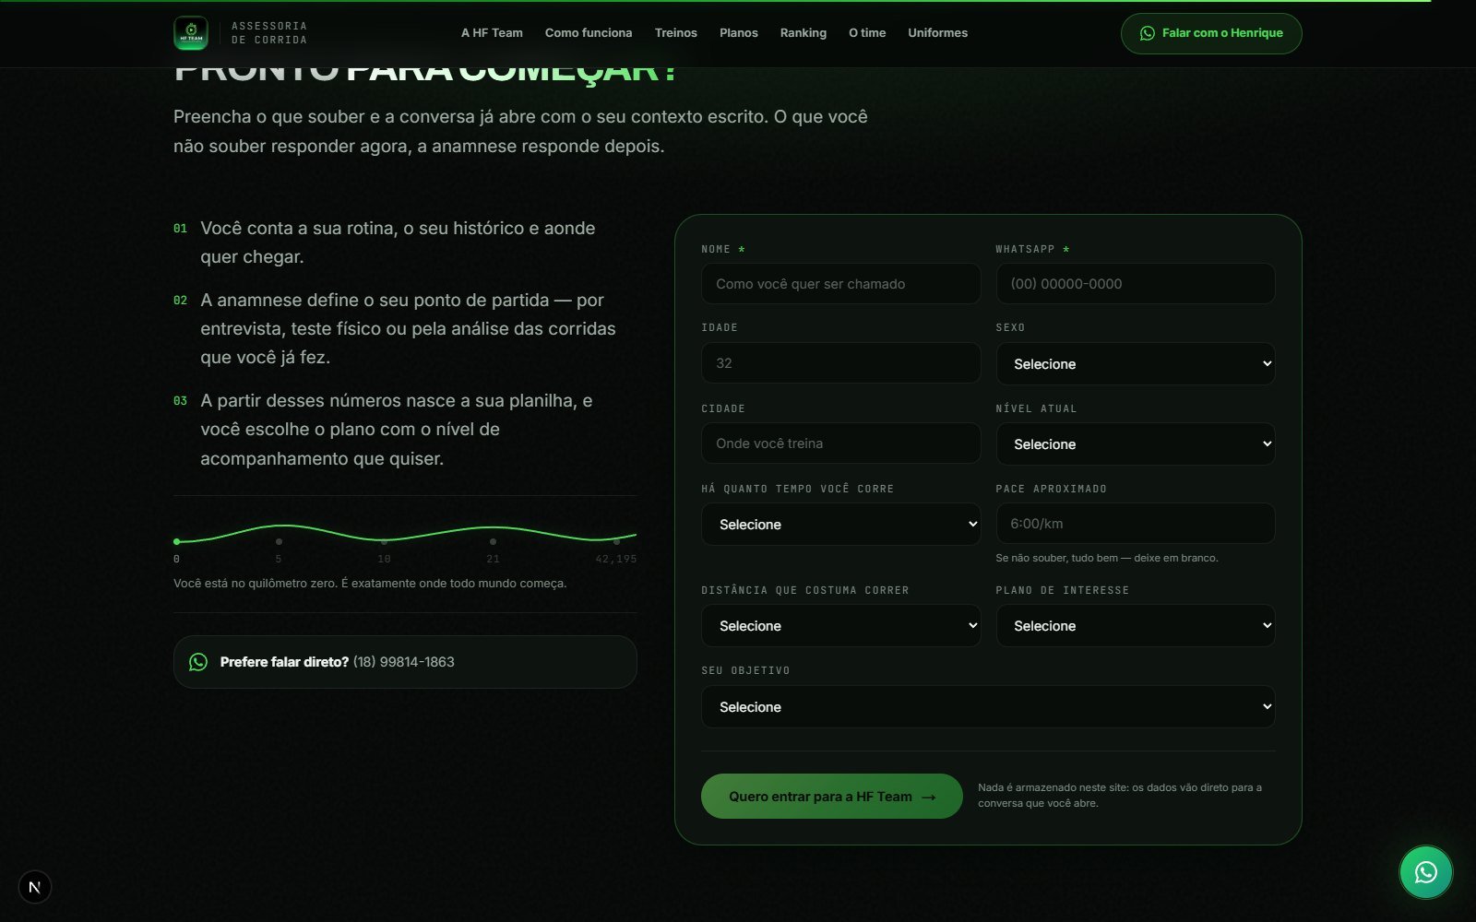Open Há quanto tempo você corre dropdown
Image resolution: width=1476 pixels, height=922 pixels.
(x=840, y=525)
